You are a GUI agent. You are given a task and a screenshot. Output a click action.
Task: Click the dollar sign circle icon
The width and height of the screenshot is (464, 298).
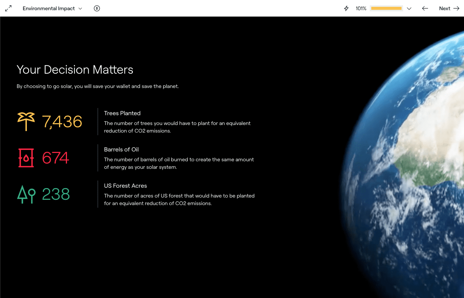97,8
